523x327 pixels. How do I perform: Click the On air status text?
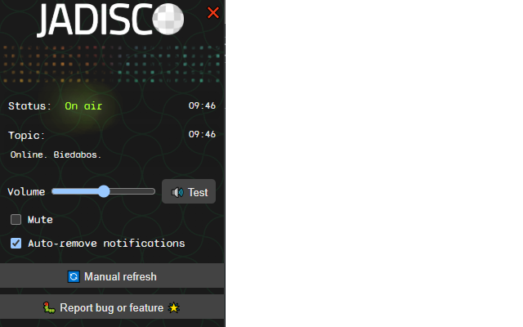pos(83,106)
